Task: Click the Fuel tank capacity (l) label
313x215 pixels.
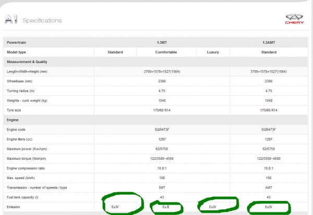Action: (22, 197)
